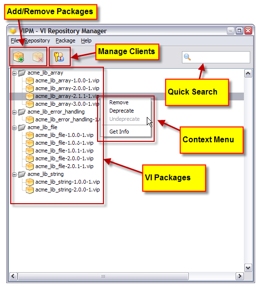Select acme_lib_file-2.0.1-1.vip text row
This screenshot has height=287, width=259.
click(64, 166)
